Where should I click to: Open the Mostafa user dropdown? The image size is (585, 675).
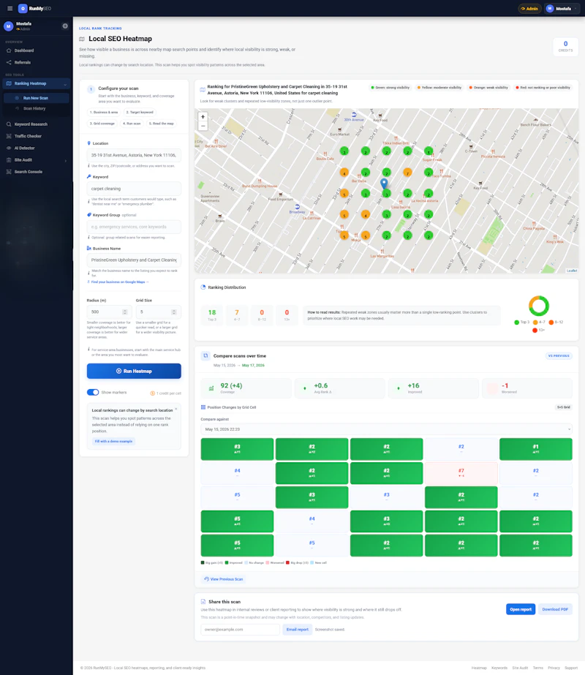562,9
